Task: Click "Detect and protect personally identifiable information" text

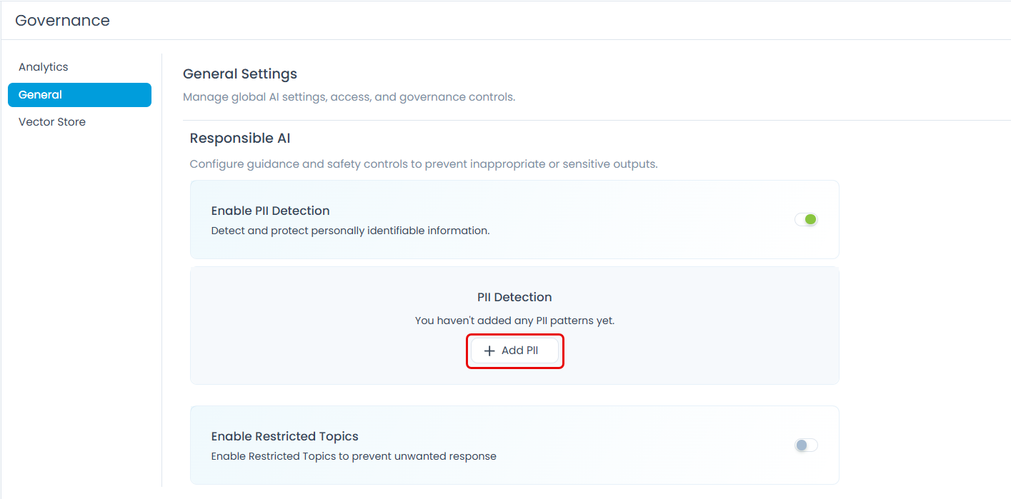Action: click(x=350, y=231)
